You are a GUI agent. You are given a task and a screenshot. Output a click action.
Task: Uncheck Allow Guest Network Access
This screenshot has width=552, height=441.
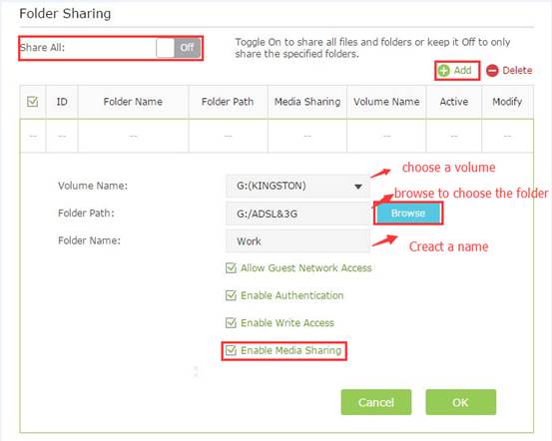[x=231, y=268]
